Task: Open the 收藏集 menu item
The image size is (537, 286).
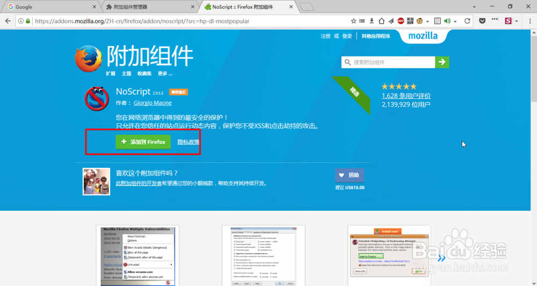Action: (144, 74)
